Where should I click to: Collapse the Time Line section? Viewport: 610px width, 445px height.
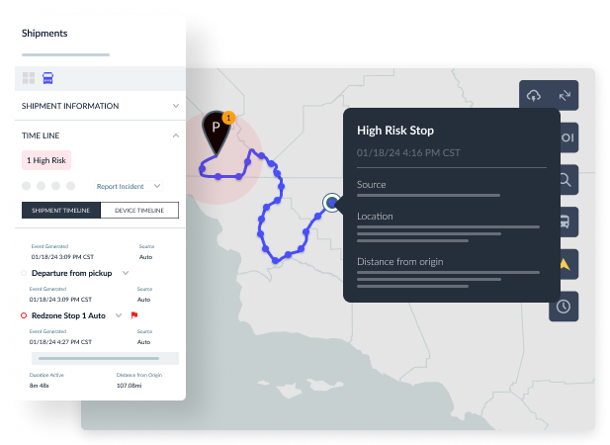pos(175,134)
